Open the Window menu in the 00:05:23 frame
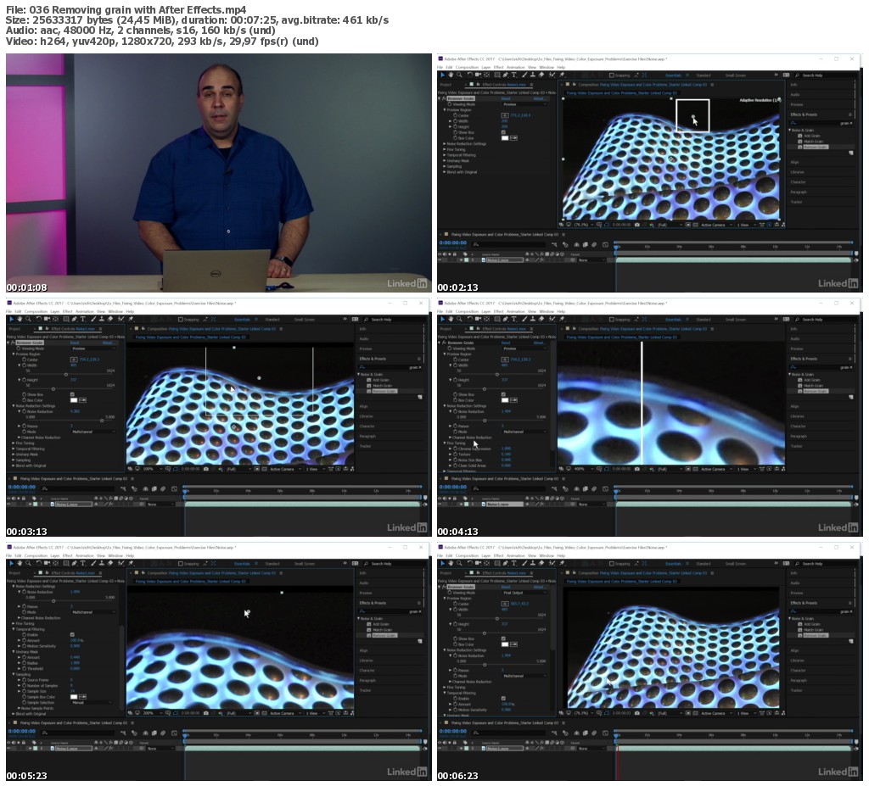The height and width of the screenshot is (786, 869). point(115,555)
